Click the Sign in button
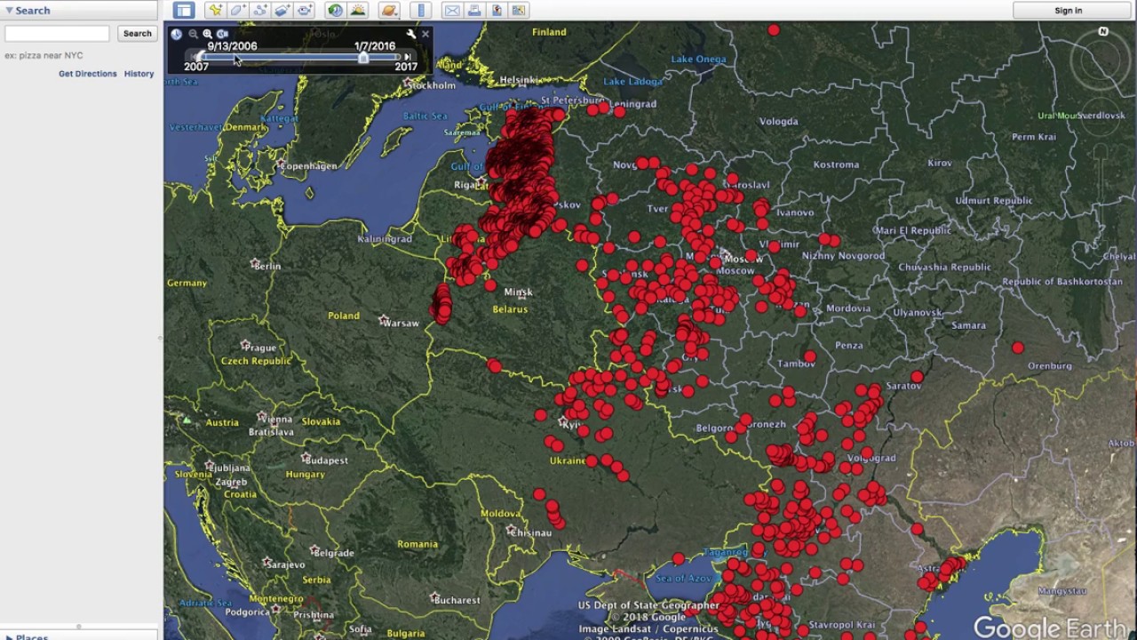Screen dimensions: 1137x640 tap(1068, 11)
